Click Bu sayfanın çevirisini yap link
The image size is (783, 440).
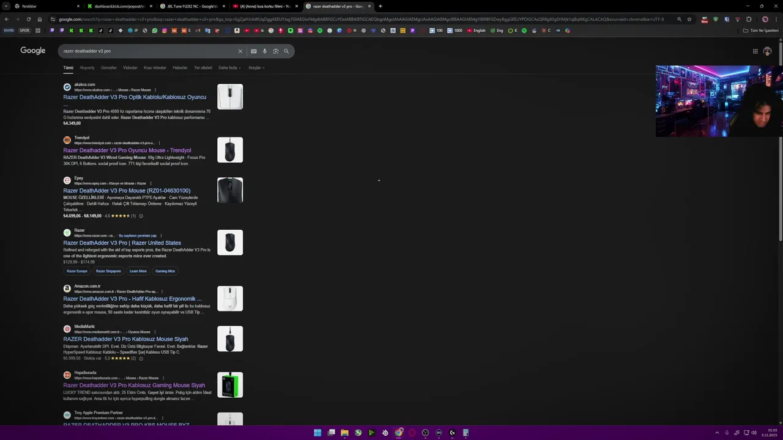click(138, 236)
